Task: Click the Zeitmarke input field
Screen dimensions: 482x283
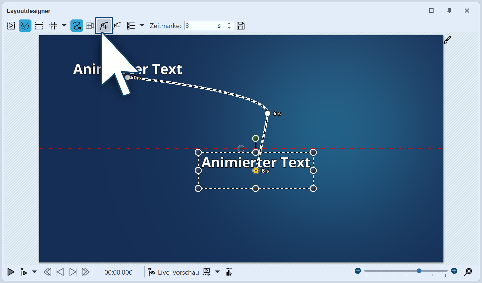Action: [x=200, y=26]
